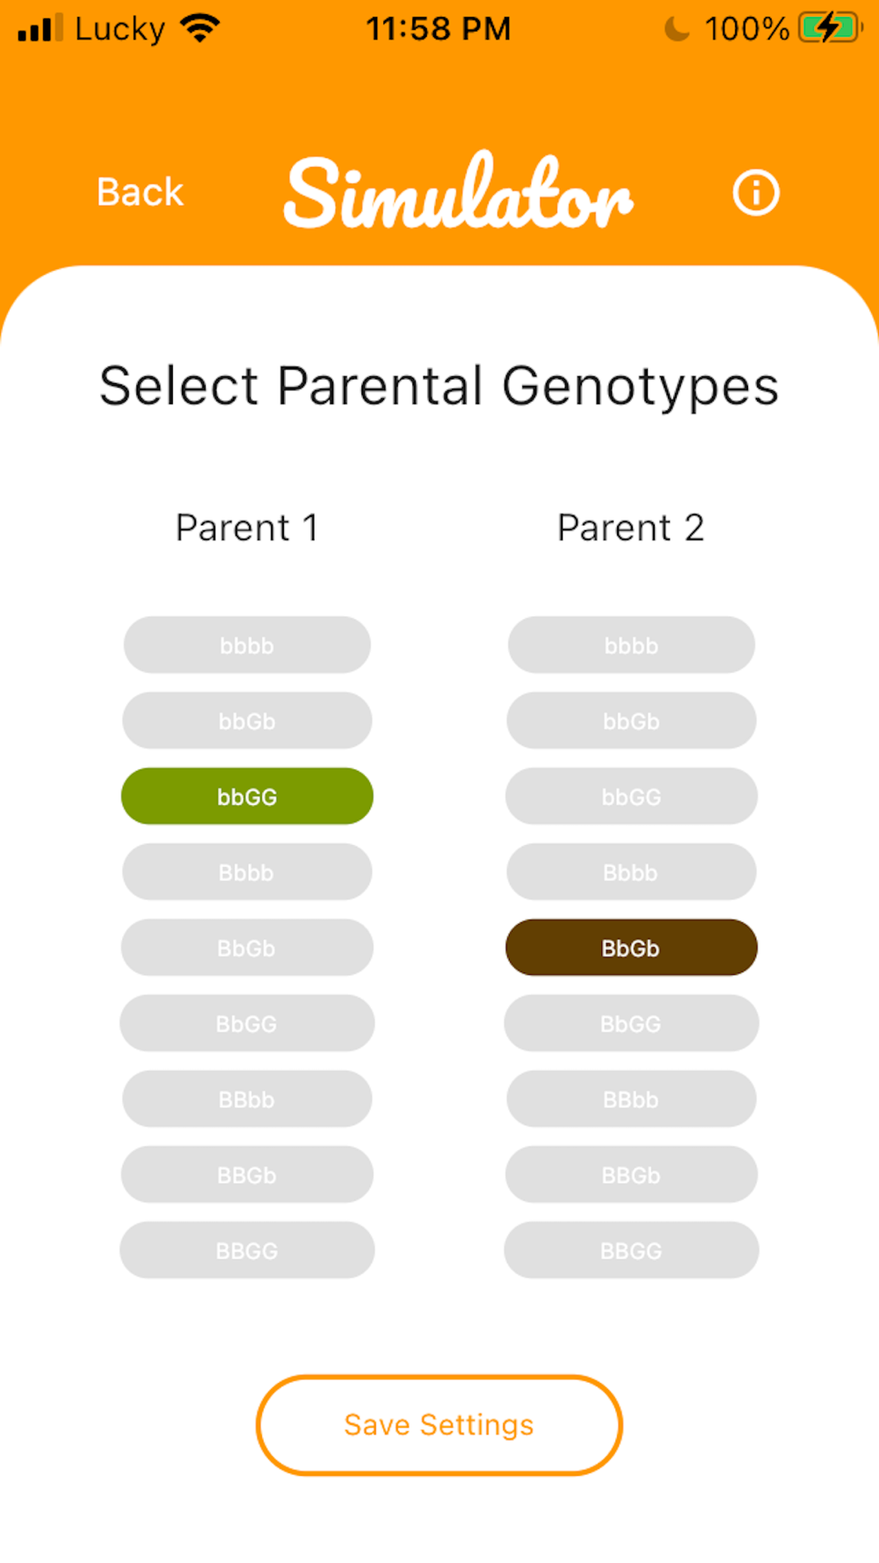Deselect green bbGG Parent 1 option
The height and width of the screenshot is (1563, 879).
(x=247, y=796)
